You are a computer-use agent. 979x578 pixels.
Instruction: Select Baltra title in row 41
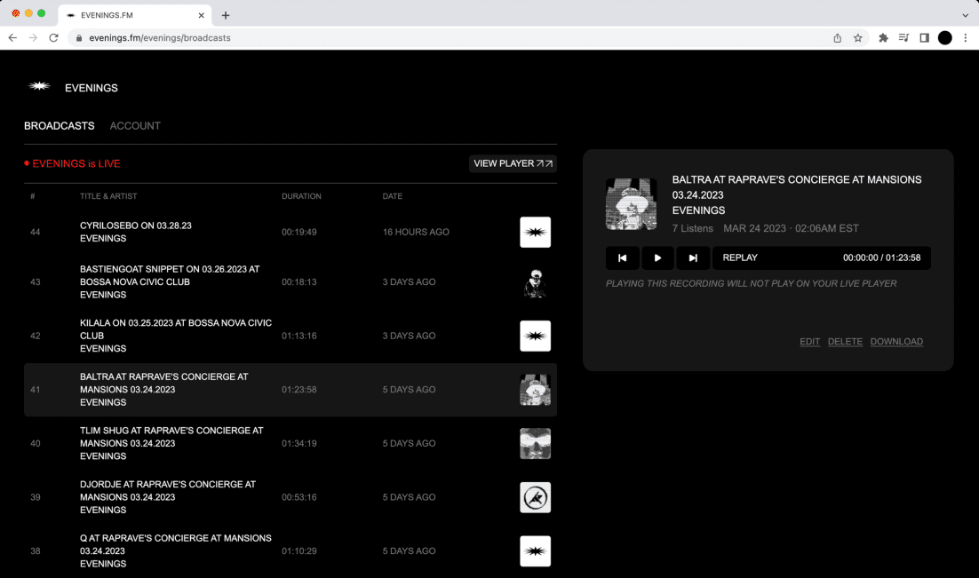coord(164,383)
